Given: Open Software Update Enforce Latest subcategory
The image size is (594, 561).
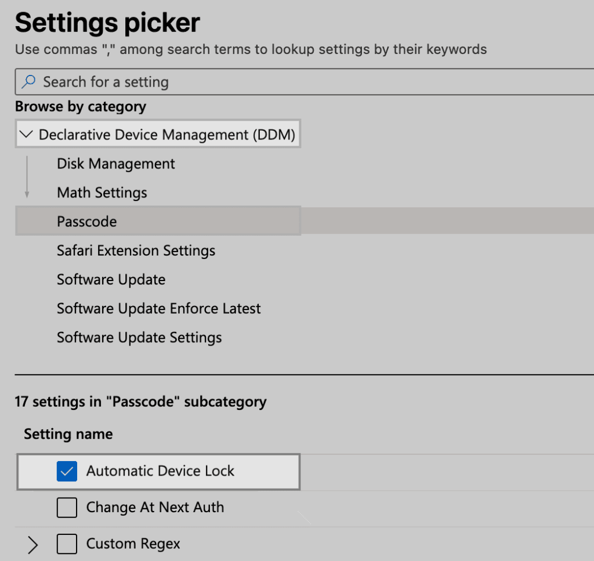Looking at the screenshot, I should point(158,308).
